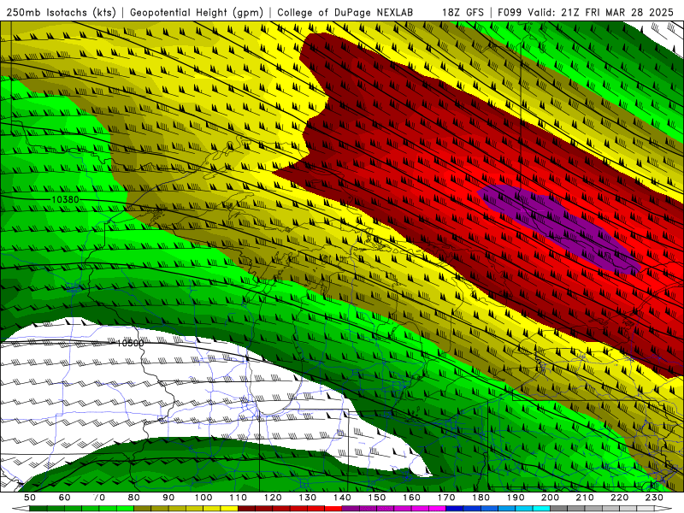
Task: Click the 110 value on the colorbar
Action: coord(239,498)
